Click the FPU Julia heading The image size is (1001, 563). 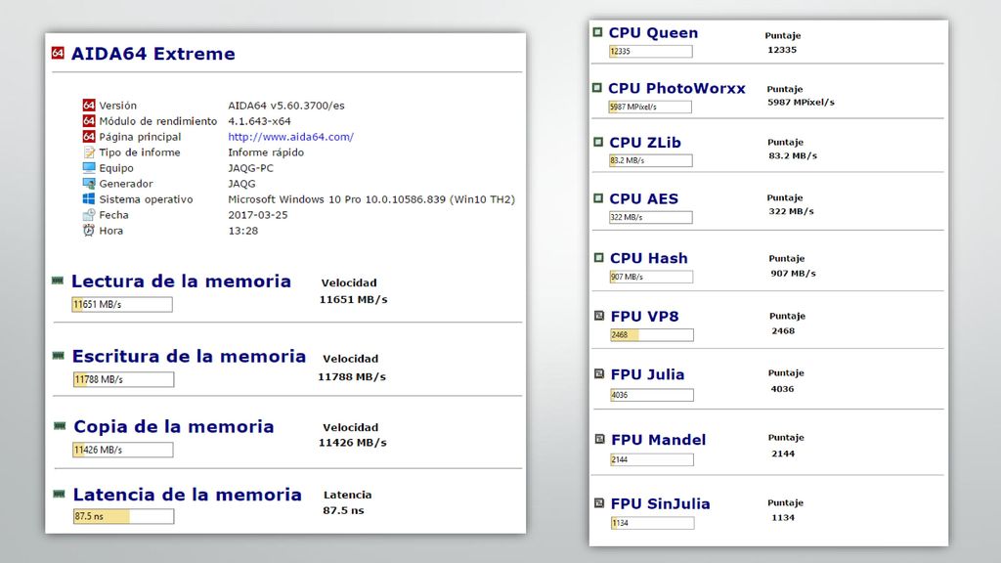(x=647, y=374)
